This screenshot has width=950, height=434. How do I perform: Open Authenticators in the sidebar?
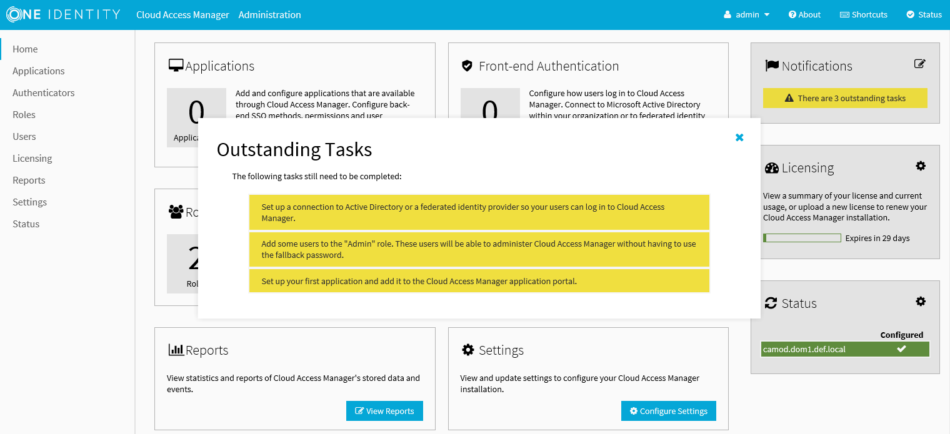44,92
